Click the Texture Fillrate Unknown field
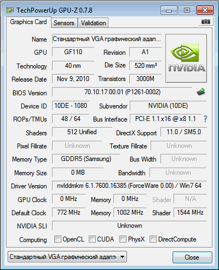The image size is (219, 270). point(179,146)
